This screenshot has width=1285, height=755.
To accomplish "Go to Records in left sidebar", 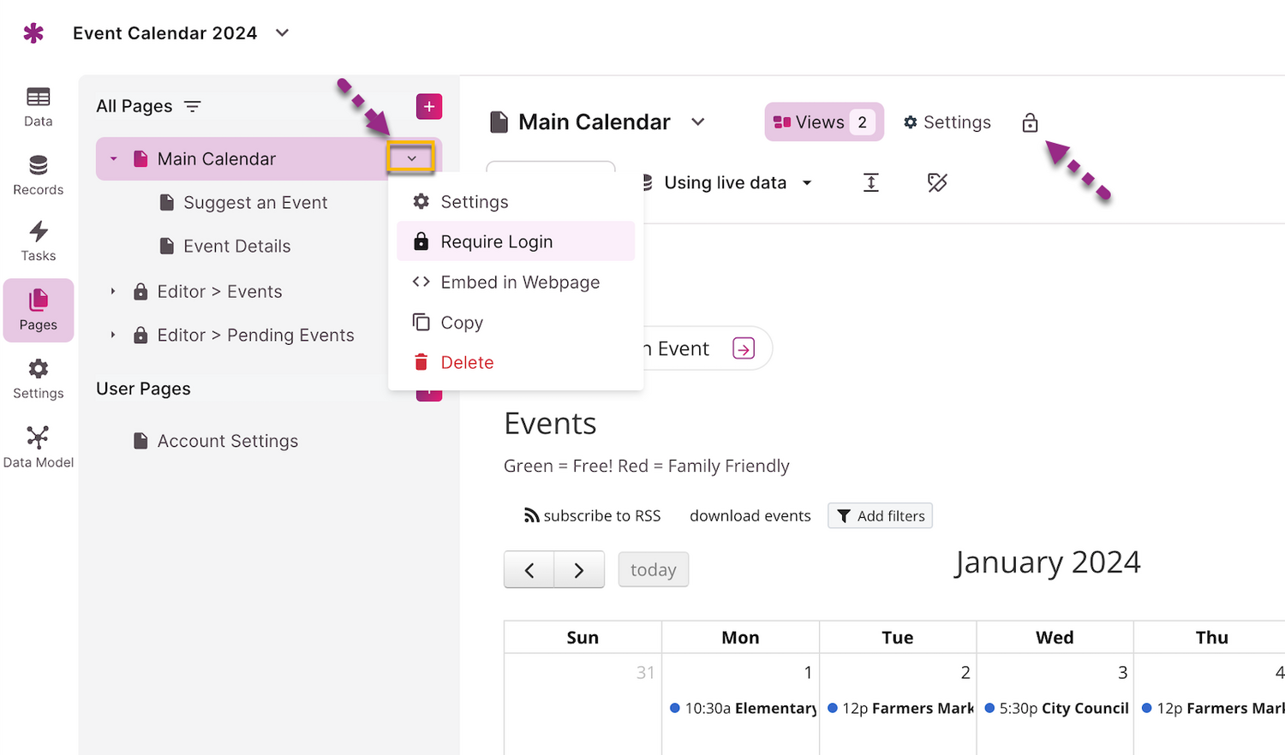I will 38,175.
